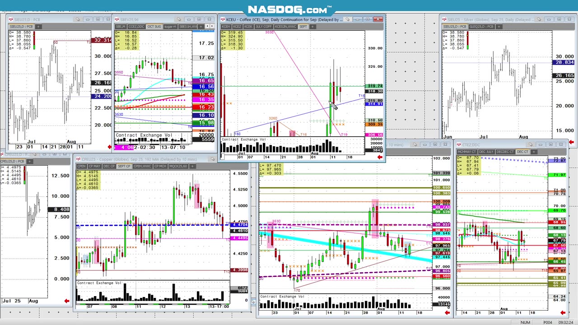578x325 pixels.
Task: Switch to the SBE,M tab
Action: (121, 26)
